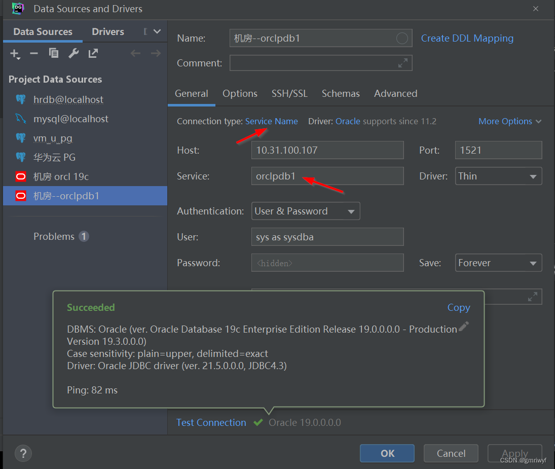
Task: Click the Cancel button
Action: [x=451, y=453]
